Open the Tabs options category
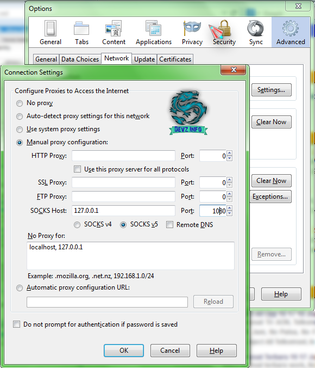Screen dimensions: 315x368 tap(81, 32)
